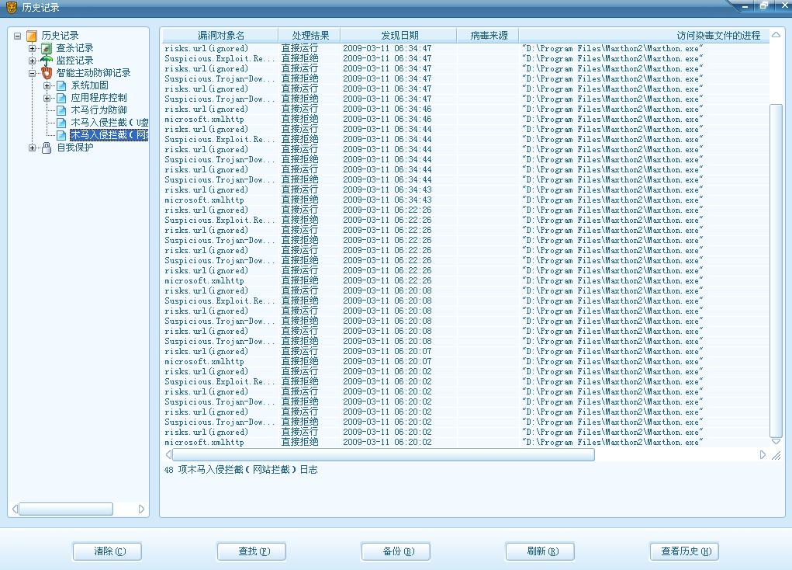Select 查杀记录 in the tree
792x570 pixels.
[x=74, y=49]
